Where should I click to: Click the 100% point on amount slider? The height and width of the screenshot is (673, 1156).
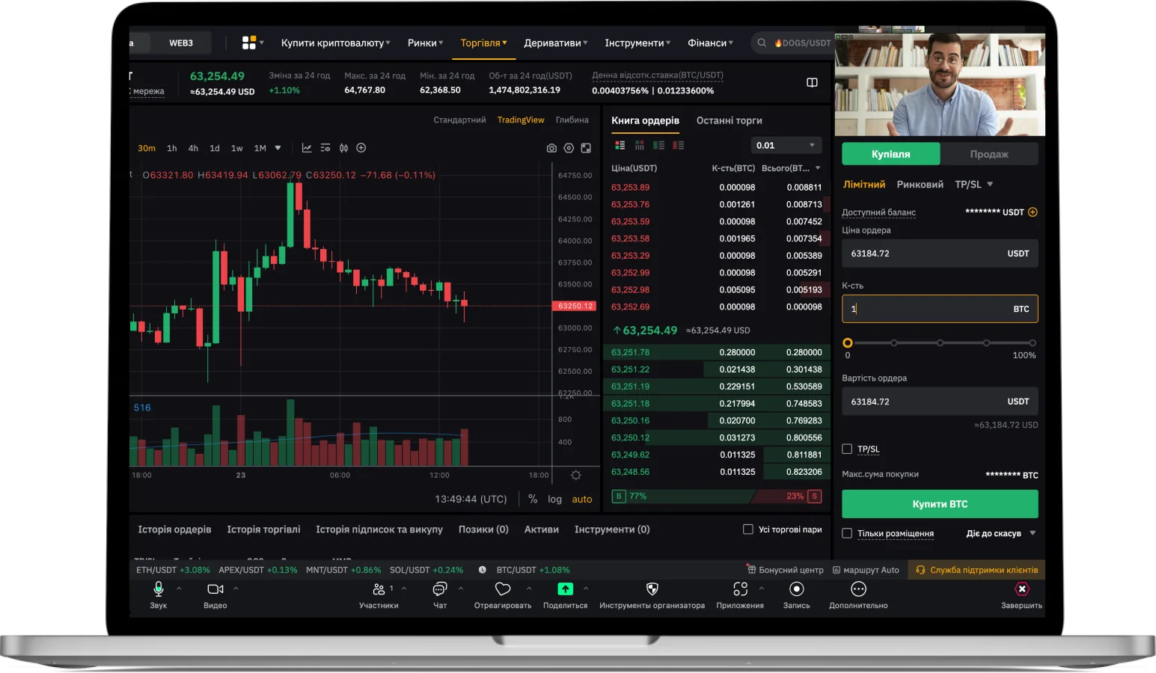(x=1033, y=343)
